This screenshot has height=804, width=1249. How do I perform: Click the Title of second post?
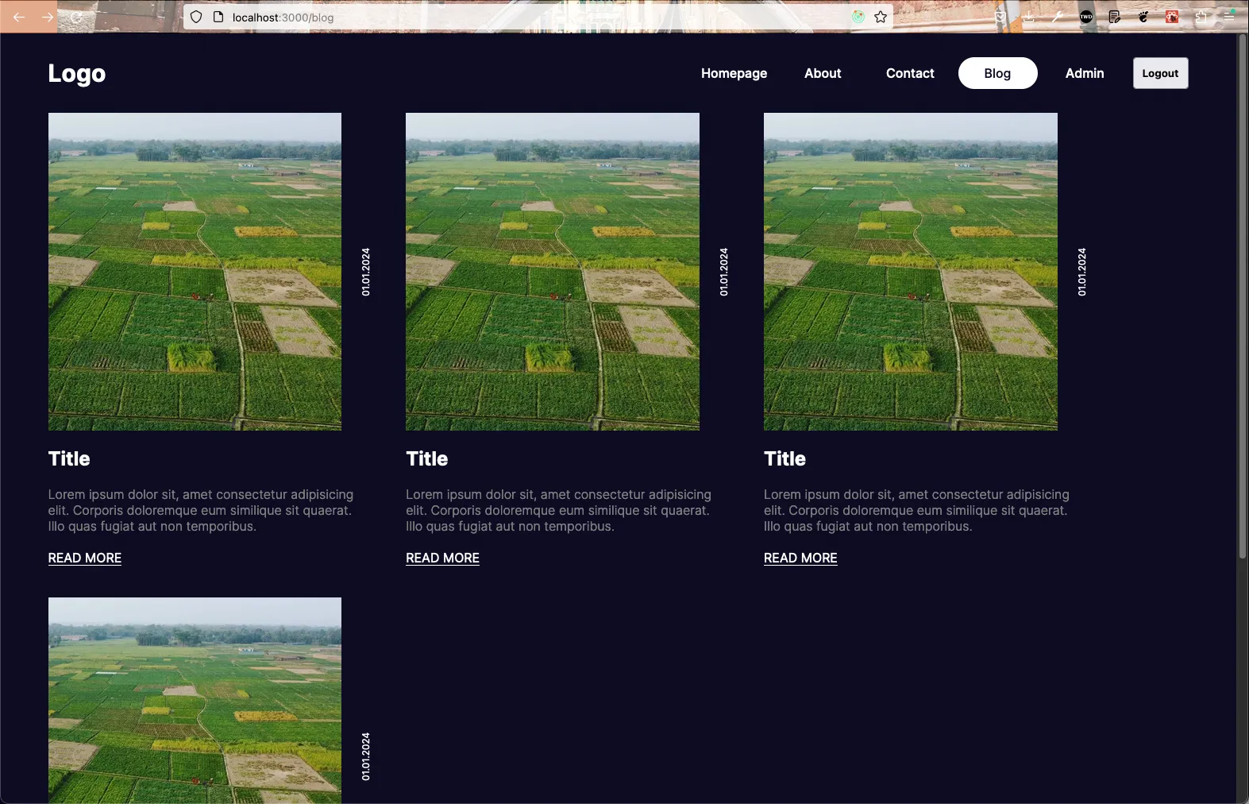coord(427,458)
